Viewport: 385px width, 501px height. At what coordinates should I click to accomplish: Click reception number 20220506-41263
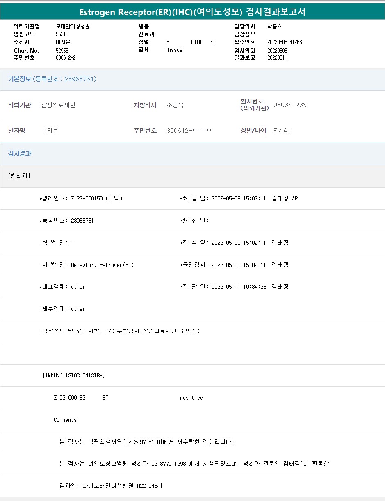pyautogui.click(x=285, y=42)
